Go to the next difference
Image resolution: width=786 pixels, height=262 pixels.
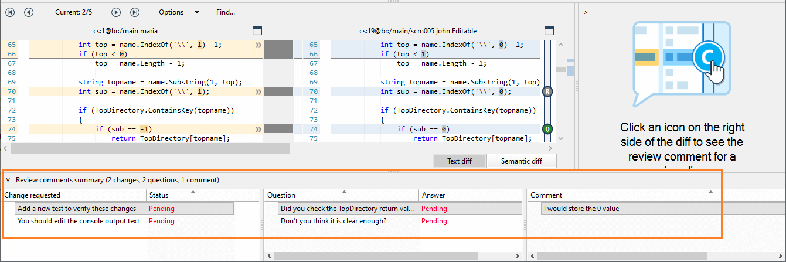[x=116, y=12]
